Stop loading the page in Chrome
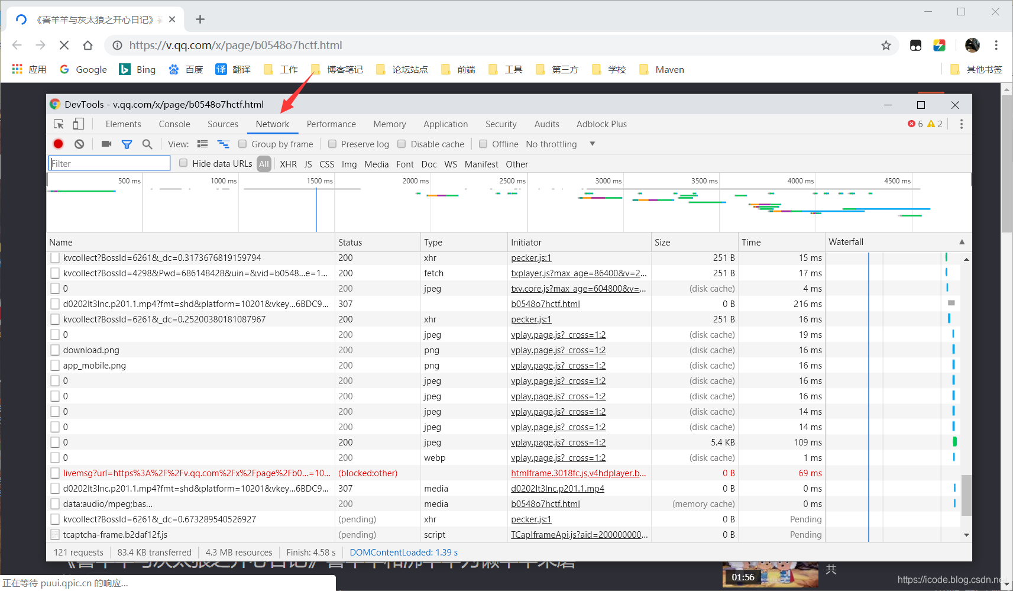The width and height of the screenshot is (1013, 591). click(64, 46)
